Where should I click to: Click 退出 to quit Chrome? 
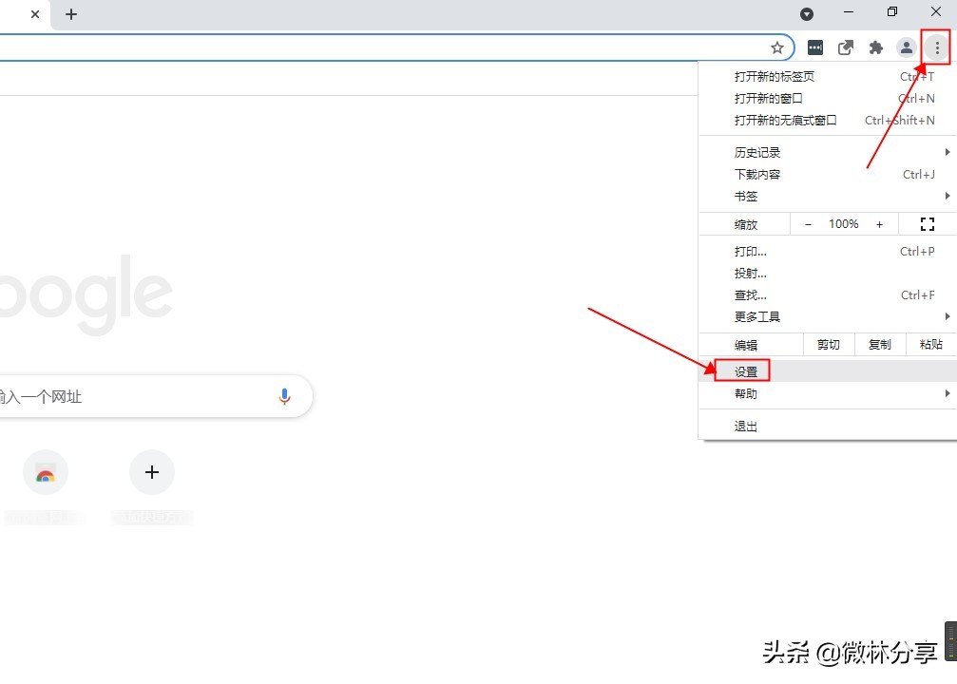745,426
